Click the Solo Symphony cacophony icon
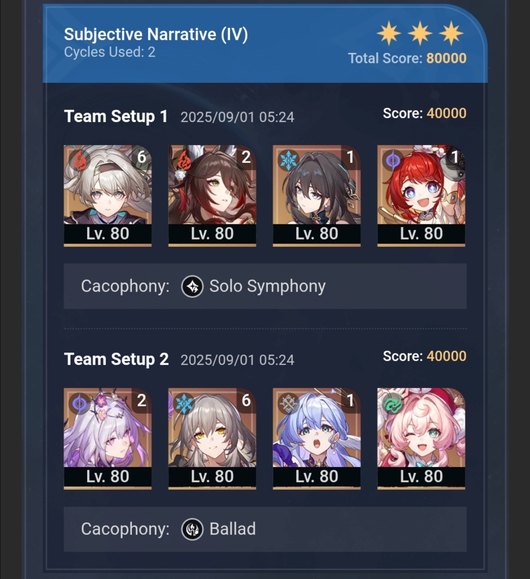 192,287
